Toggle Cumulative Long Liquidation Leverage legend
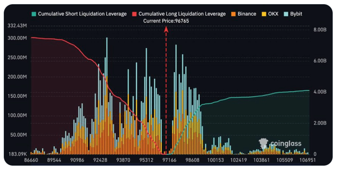This screenshot has height=171, width=340. 179,14
